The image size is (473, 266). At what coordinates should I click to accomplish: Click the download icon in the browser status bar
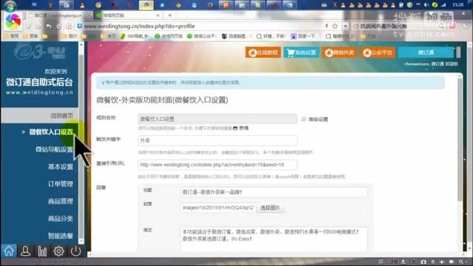pos(403,262)
